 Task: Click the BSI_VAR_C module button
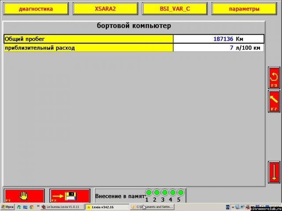(x=174, y=9)
